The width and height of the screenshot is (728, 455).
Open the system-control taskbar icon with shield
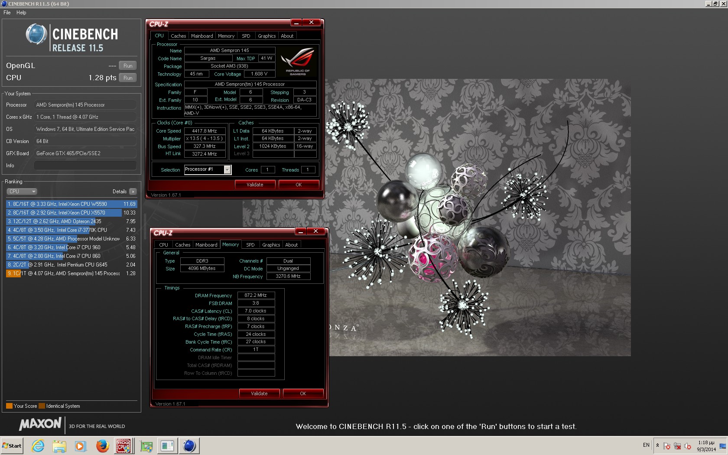tap(146, 446)
